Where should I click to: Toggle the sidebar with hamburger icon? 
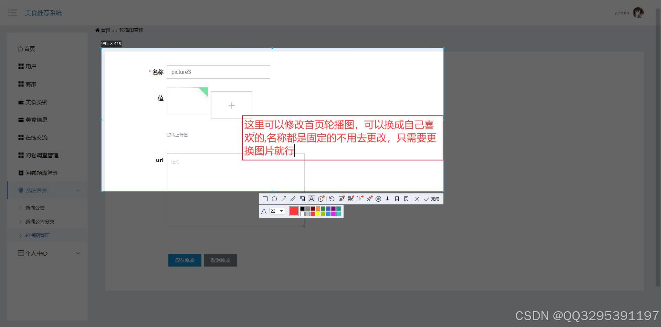pos(13,13)
